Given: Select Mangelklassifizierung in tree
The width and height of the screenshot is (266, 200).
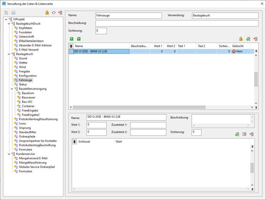Looking at the screenshot, I should click(33, 163).
